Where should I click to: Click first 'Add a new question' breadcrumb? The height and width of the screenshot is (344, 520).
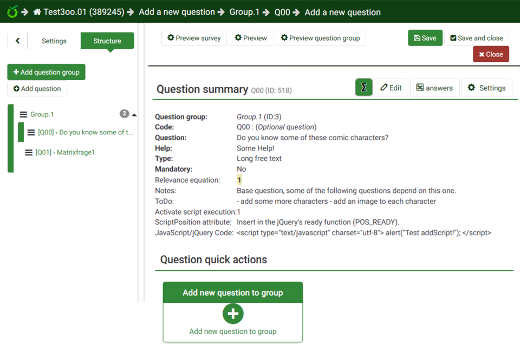(x=177, y=12)
